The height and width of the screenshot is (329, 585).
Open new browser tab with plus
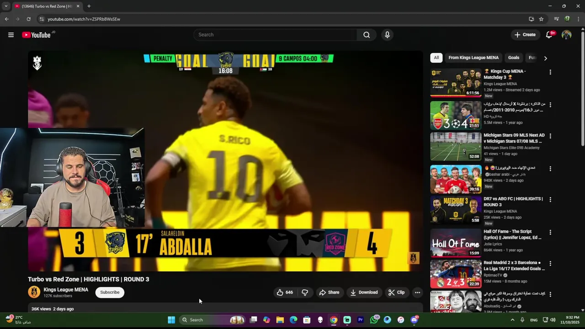[x=89, y=6]
